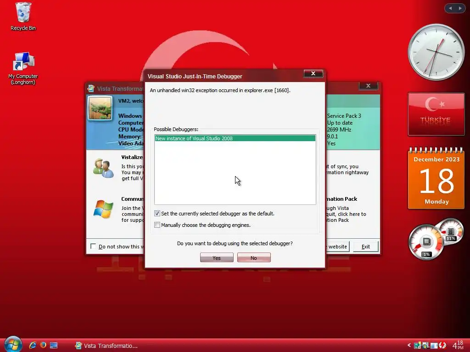Viewport: 470px width, 352px height.
Task: Click the '2699 MHz' value
Action: coord(339,130)
